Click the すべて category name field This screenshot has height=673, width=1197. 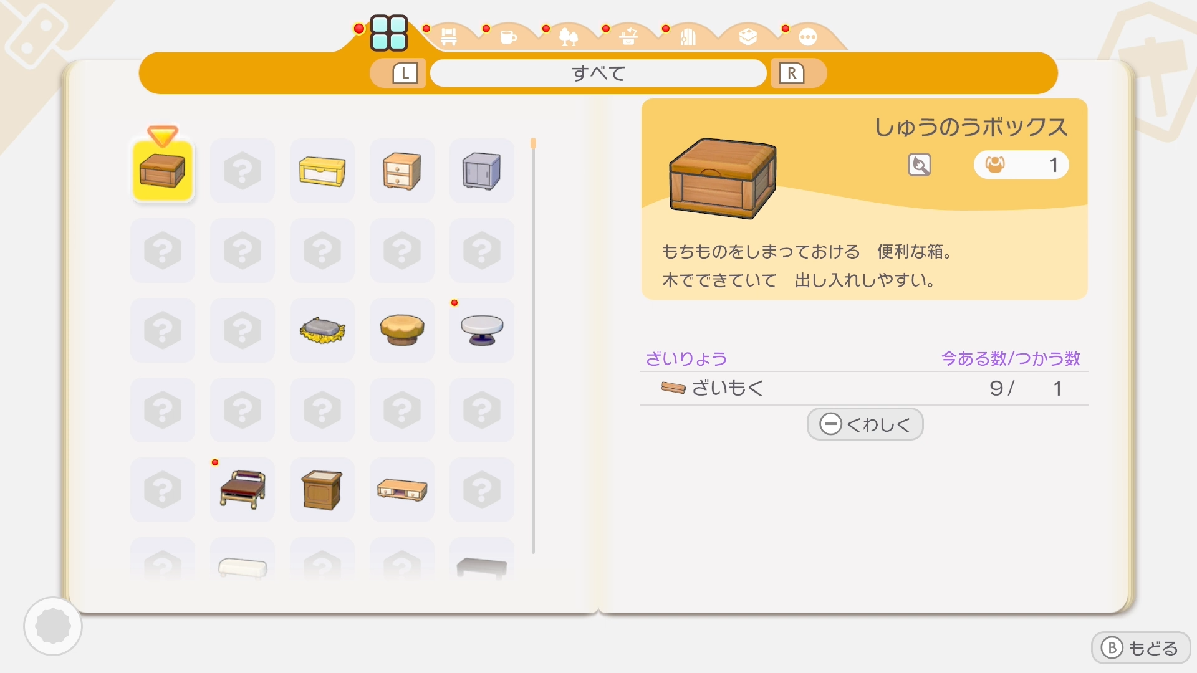click(x=598, y=74)
